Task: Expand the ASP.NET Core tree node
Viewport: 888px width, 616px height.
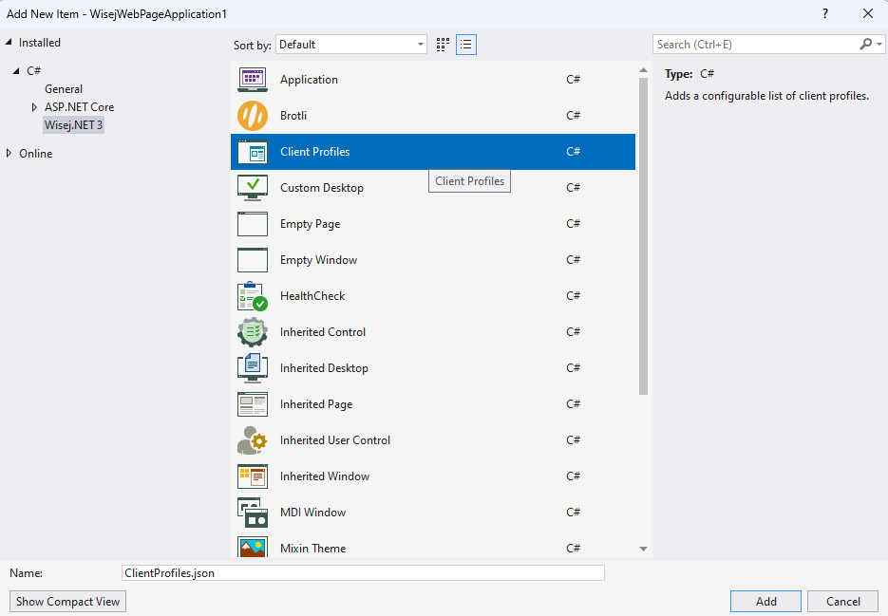Action: click(x=34, y=107)
